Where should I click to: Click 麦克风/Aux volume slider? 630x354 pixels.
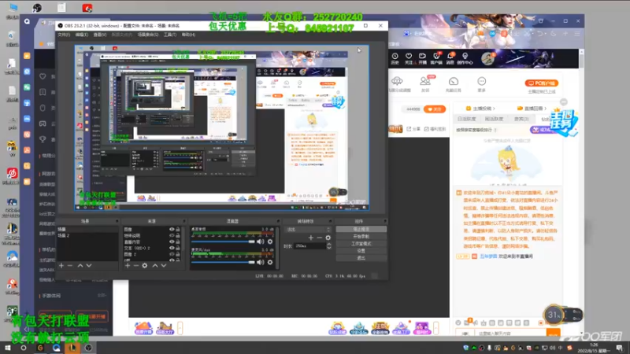tap(223, 263)
